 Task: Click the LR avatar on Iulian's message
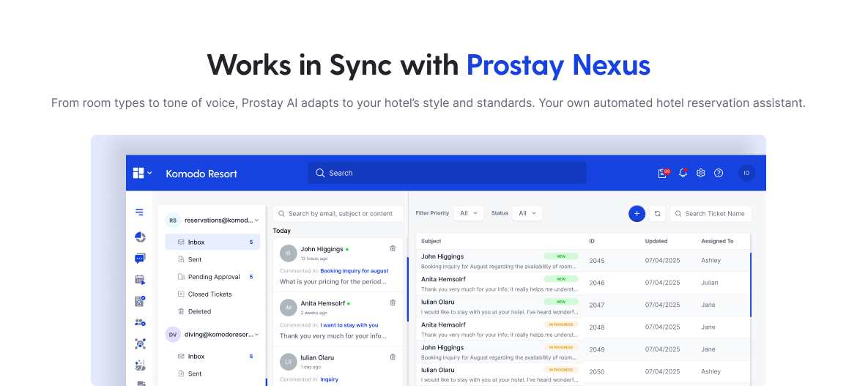288,362
